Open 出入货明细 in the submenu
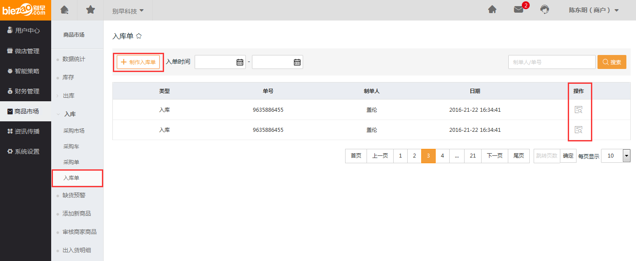This screenshot has width=636, height=261. (x=77, y=250)
